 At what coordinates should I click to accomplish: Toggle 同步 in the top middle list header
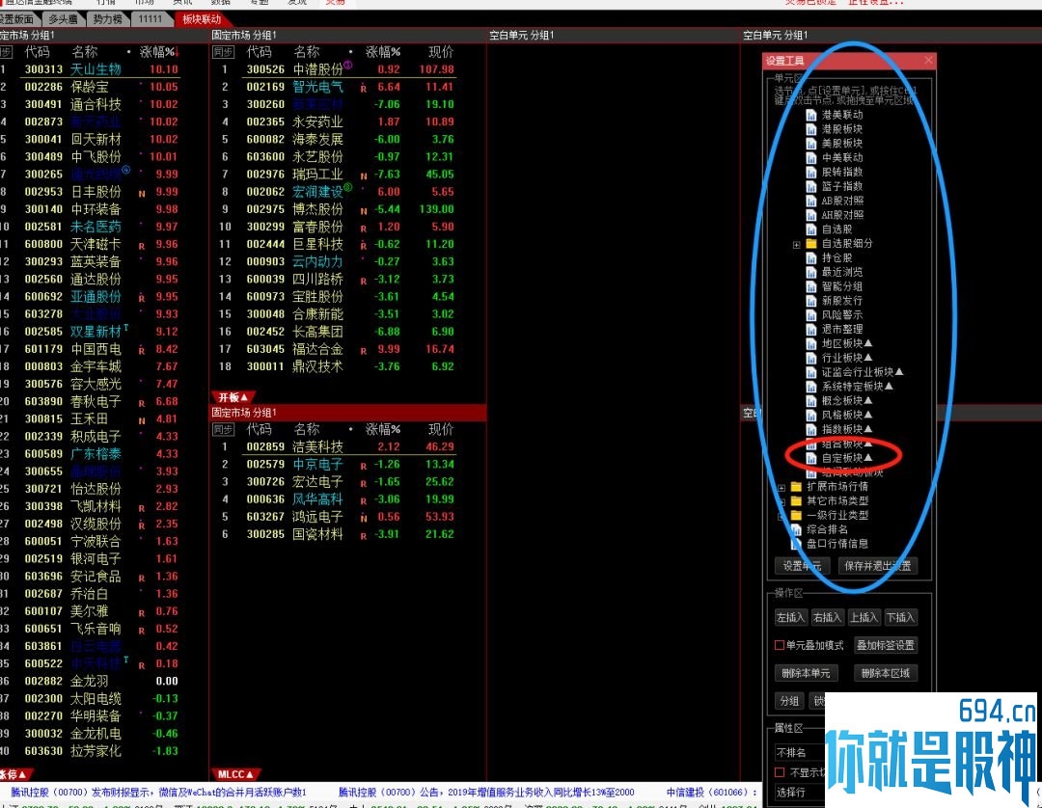[x=223, y=52]
